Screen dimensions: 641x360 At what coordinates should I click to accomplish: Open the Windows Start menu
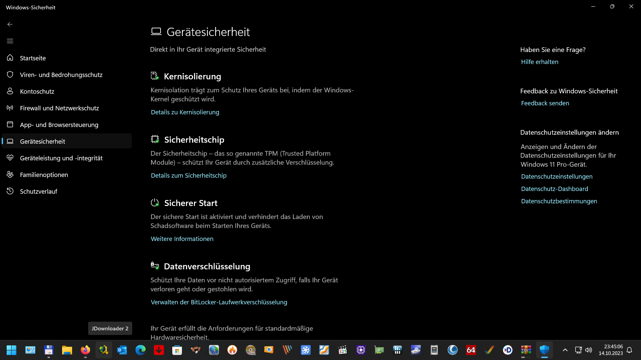pos(12,350)
